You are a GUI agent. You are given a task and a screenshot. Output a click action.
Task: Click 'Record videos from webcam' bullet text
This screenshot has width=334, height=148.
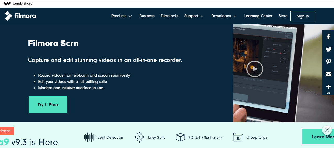(x=84, y=75)
